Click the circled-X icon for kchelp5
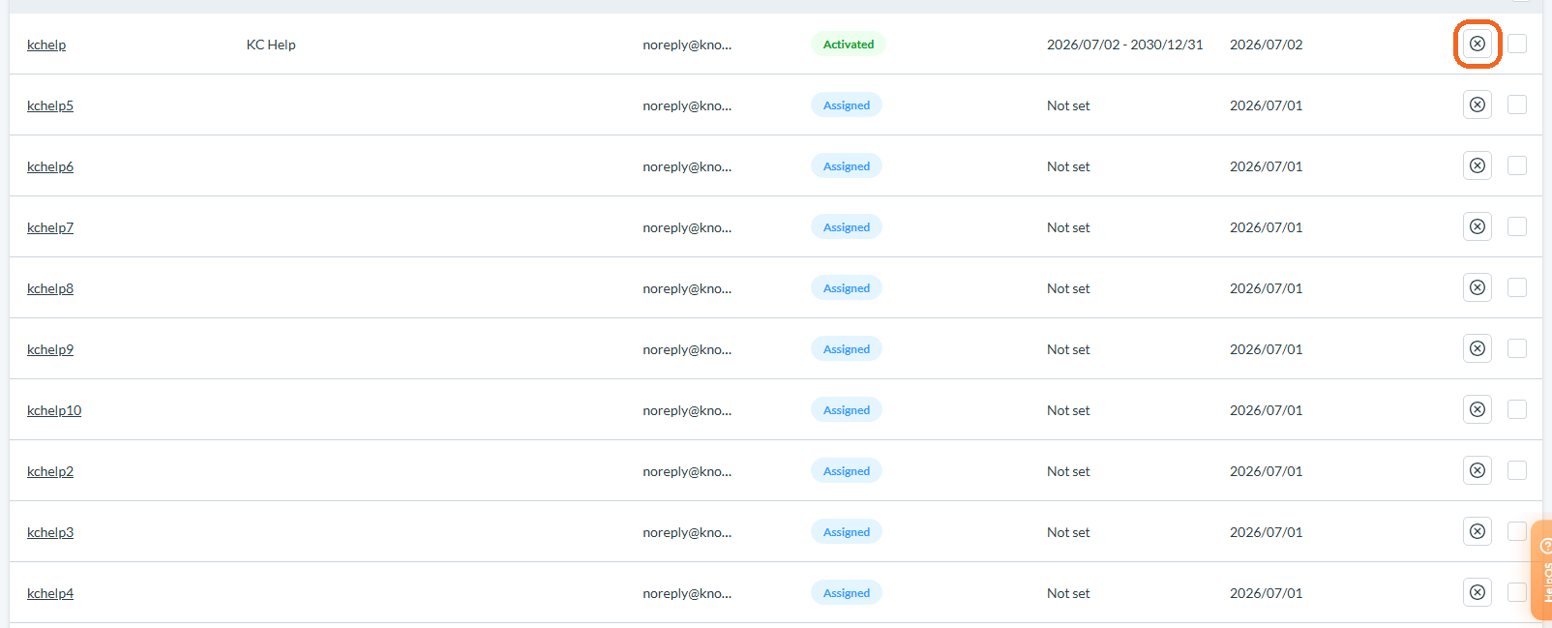This screenshot has width=1552, height=628. coord(1477,105)
